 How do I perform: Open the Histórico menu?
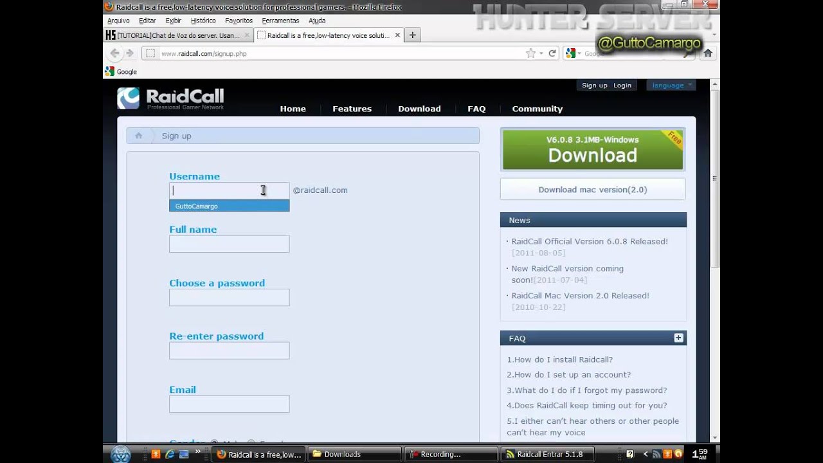tap(203, 21)
